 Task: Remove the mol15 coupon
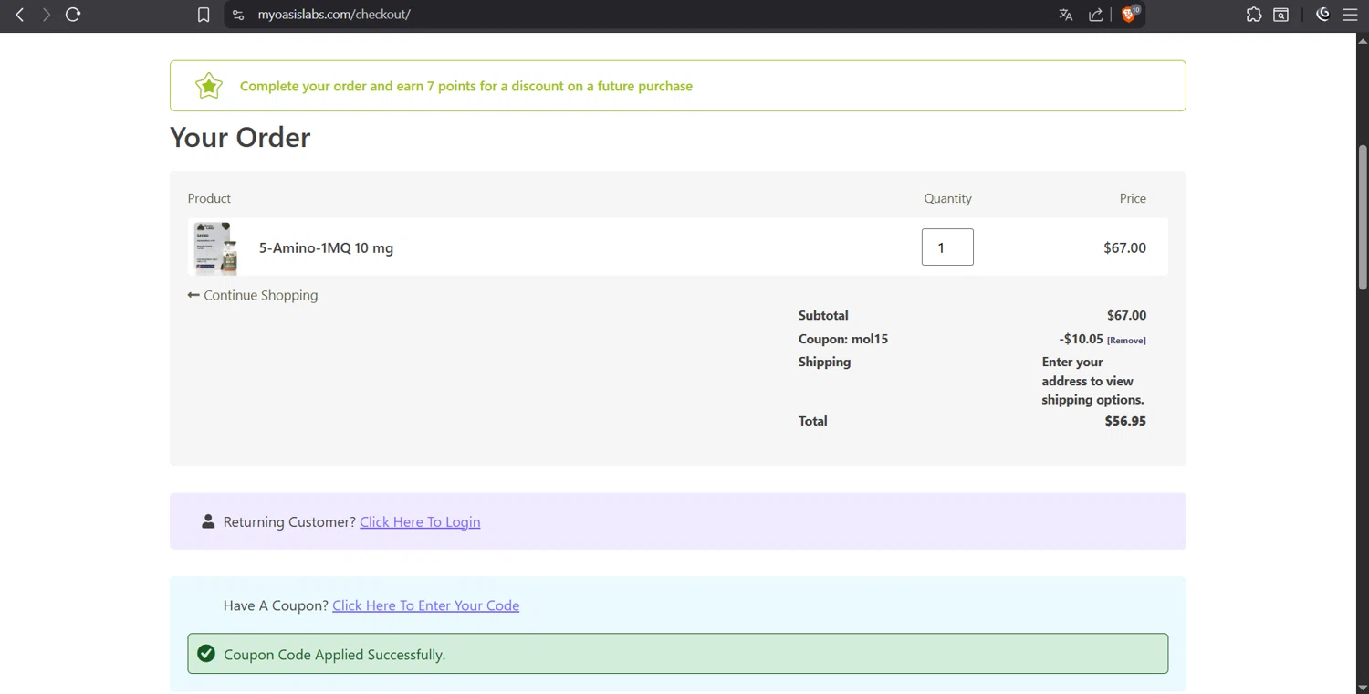[1126, 341]
